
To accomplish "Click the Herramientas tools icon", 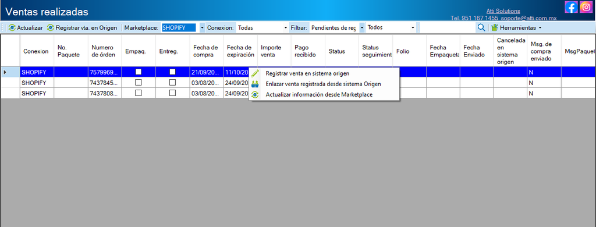I will coord(495,28).
